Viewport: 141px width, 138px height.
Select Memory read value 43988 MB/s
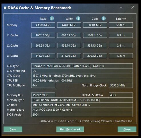(43, 25)
